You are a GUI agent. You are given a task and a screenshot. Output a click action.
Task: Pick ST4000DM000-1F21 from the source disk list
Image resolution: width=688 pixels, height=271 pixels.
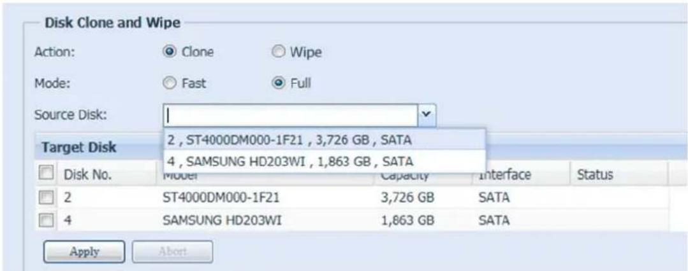point(325,140)
